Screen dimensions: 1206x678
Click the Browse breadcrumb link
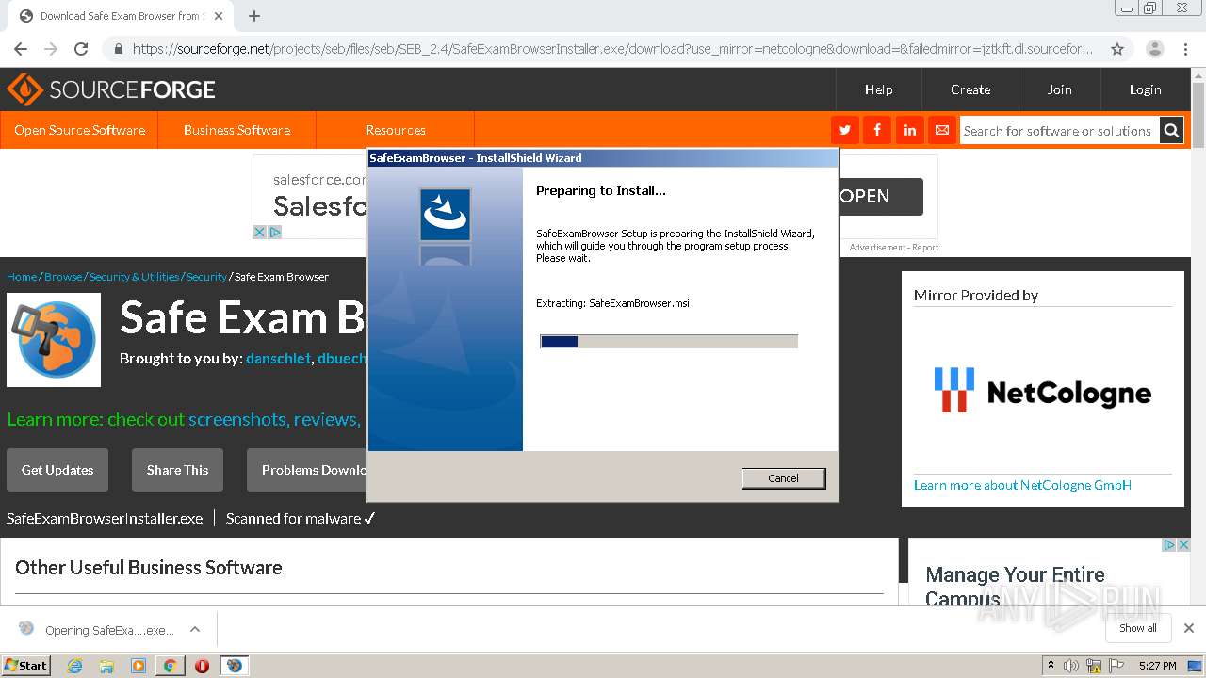coord(63,277)
